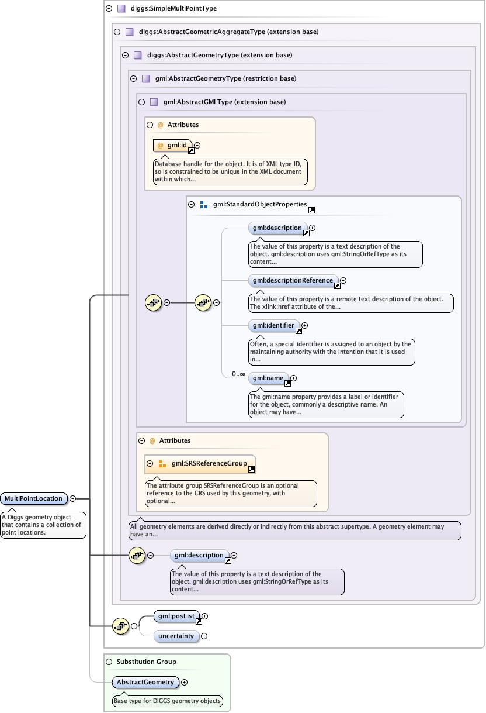Click the uncertainty element label

[176, 636]
